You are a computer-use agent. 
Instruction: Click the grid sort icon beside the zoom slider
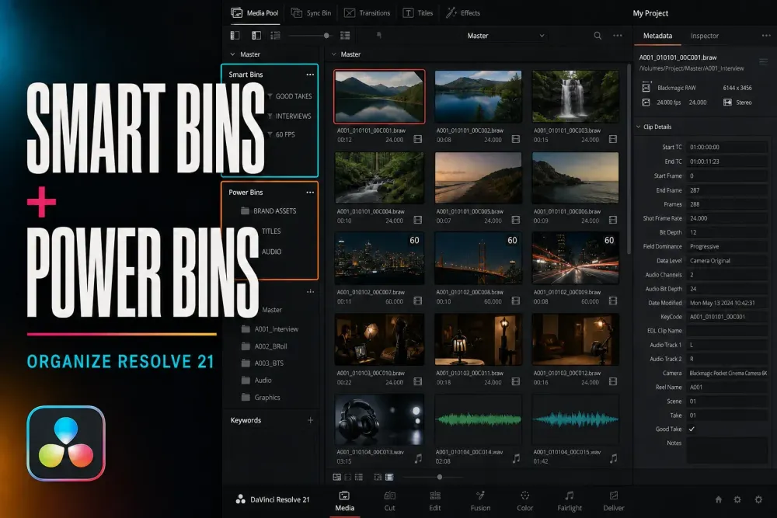tap(345, 35)
